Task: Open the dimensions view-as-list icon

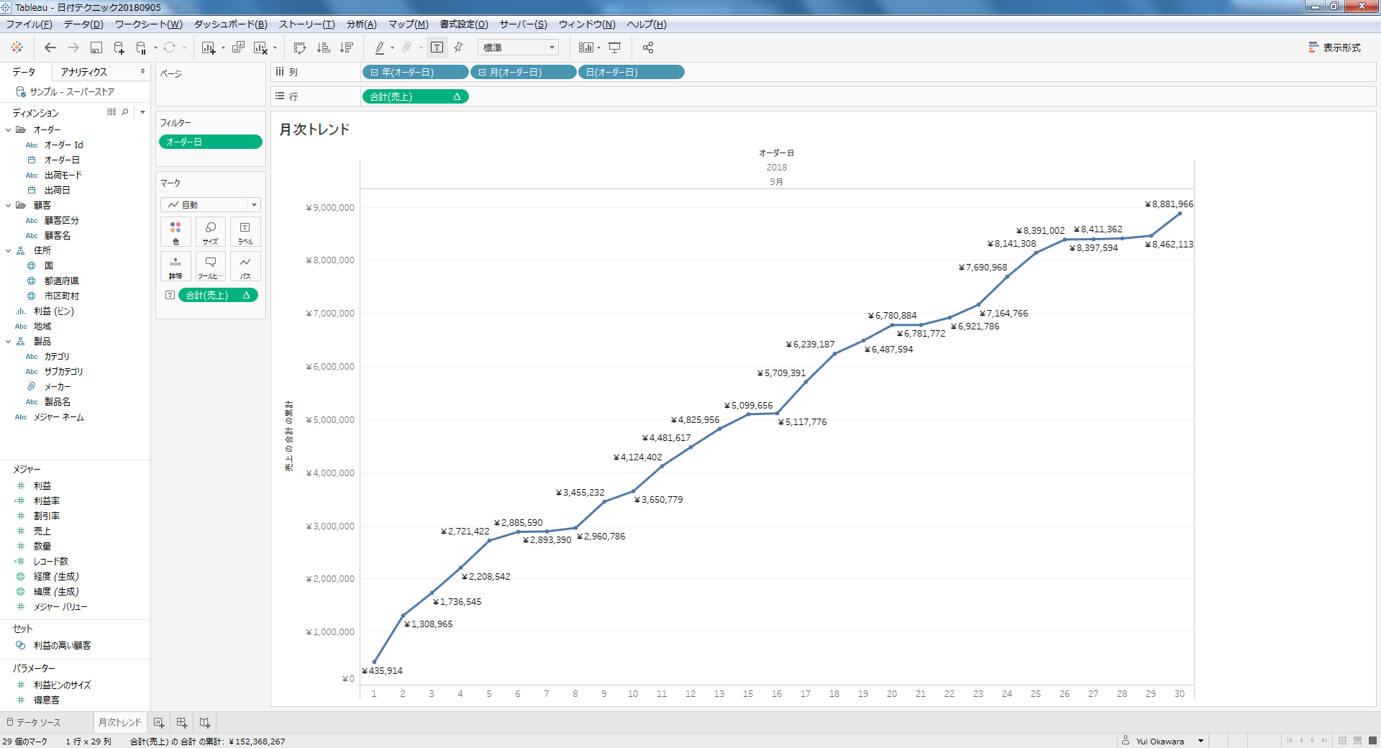Action: pos(111,112)
